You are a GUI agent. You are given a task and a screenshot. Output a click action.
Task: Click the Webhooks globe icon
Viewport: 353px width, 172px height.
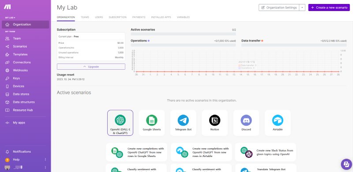pos(8,70)
